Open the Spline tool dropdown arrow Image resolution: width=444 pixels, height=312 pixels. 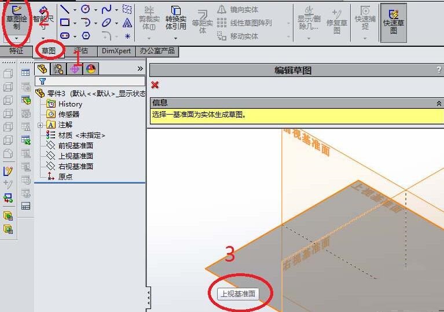tap(116, 10)
